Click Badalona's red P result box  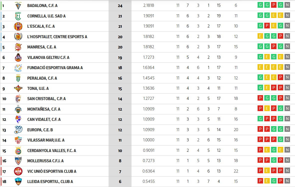[274, 5]
